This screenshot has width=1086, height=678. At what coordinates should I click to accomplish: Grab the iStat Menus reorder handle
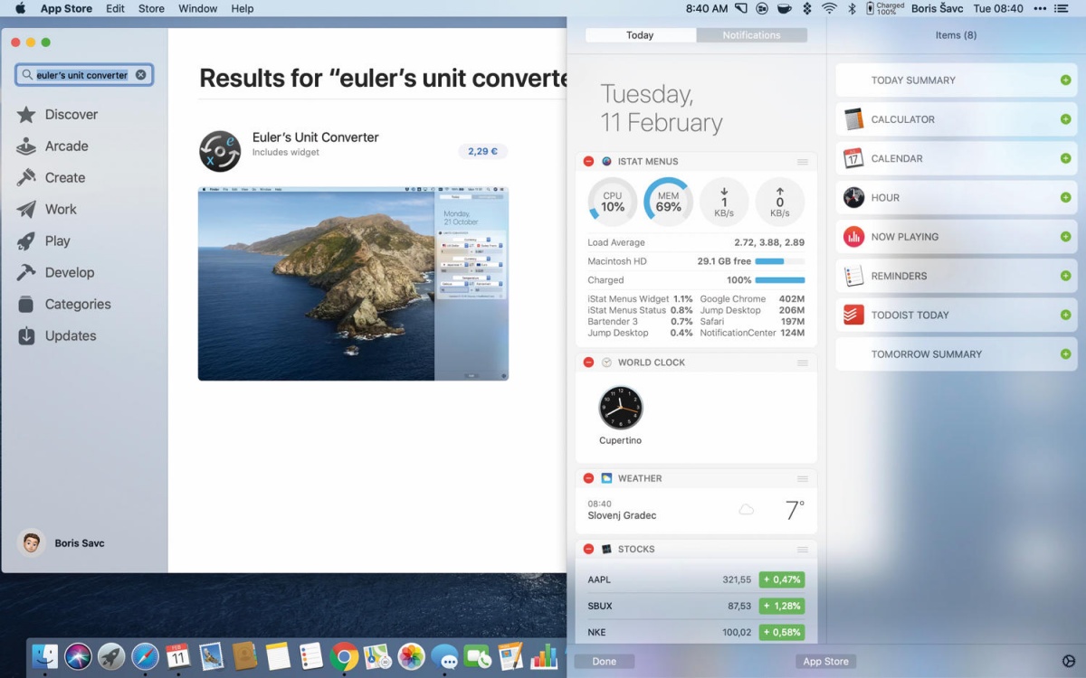(x=802, y=162)
